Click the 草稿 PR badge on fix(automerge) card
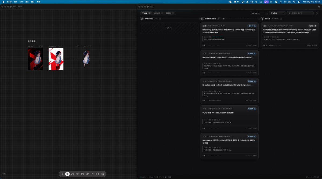 pyautogui.click(x=252, y=81)
